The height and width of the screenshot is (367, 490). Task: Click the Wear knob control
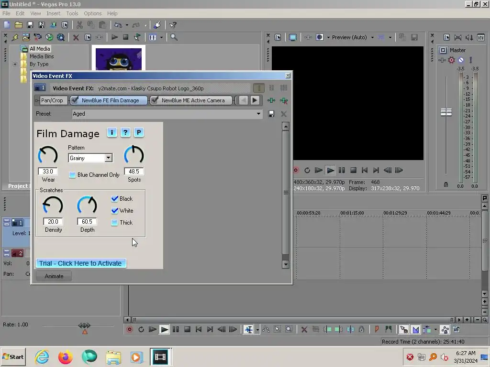(48, 155)
